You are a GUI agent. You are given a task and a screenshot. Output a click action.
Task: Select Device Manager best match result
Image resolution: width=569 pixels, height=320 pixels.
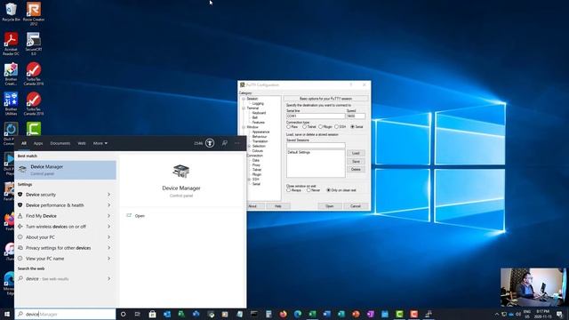[x=65, y=170]
